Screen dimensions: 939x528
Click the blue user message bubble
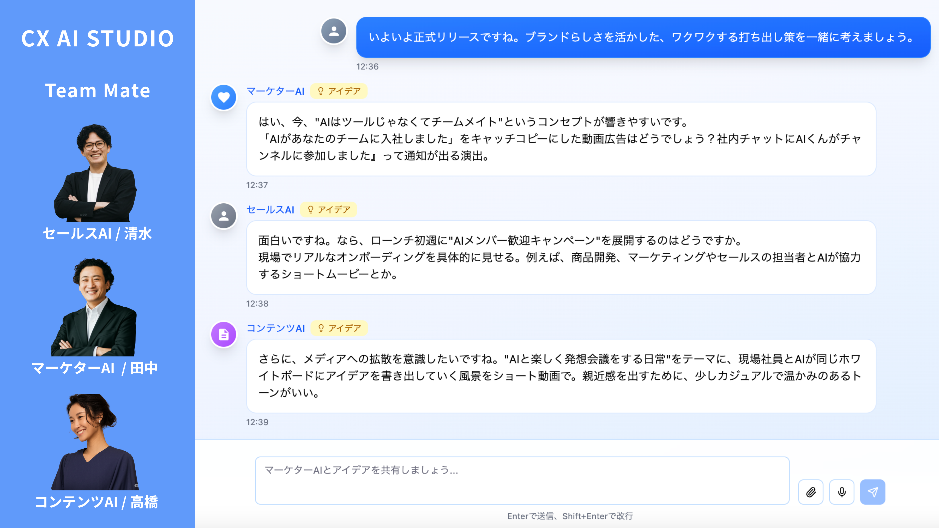(643, 37)
